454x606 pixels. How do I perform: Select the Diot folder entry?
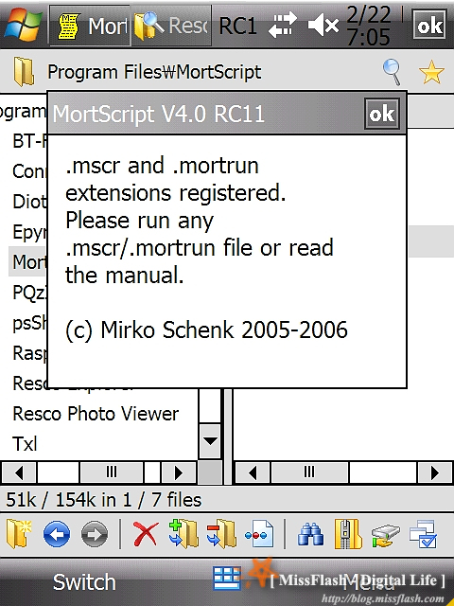[29, 202]
